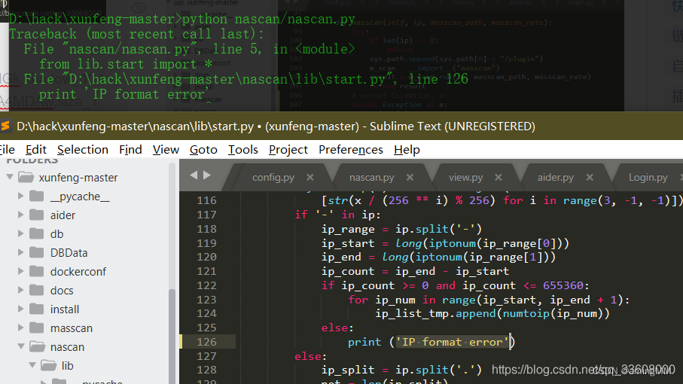The image size is (683, 384).
Task: Expand the dockerconf folder arrow
Action: coord(20,271)
